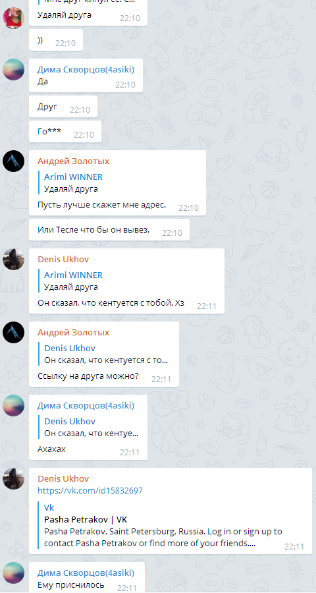Open Андрей Золотых avatar near 'Пусть лучше скажет мне адрес'

pyautogui.click(x=14, y=161)
